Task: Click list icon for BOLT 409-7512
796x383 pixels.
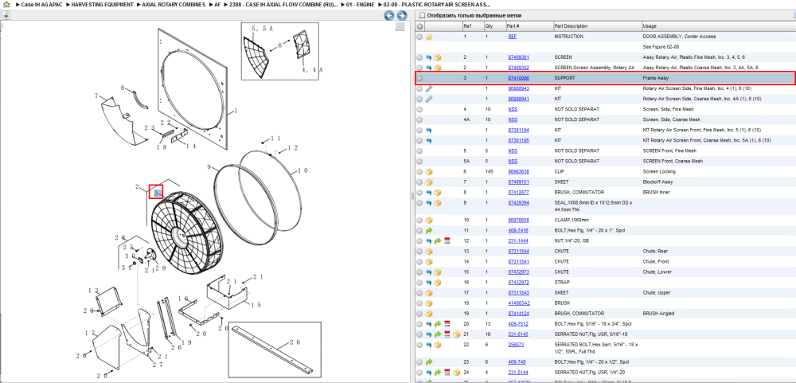Action: point(447,323)
